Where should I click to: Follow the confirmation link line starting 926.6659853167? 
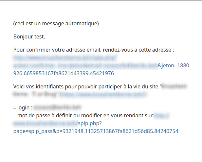pos(64,73)
